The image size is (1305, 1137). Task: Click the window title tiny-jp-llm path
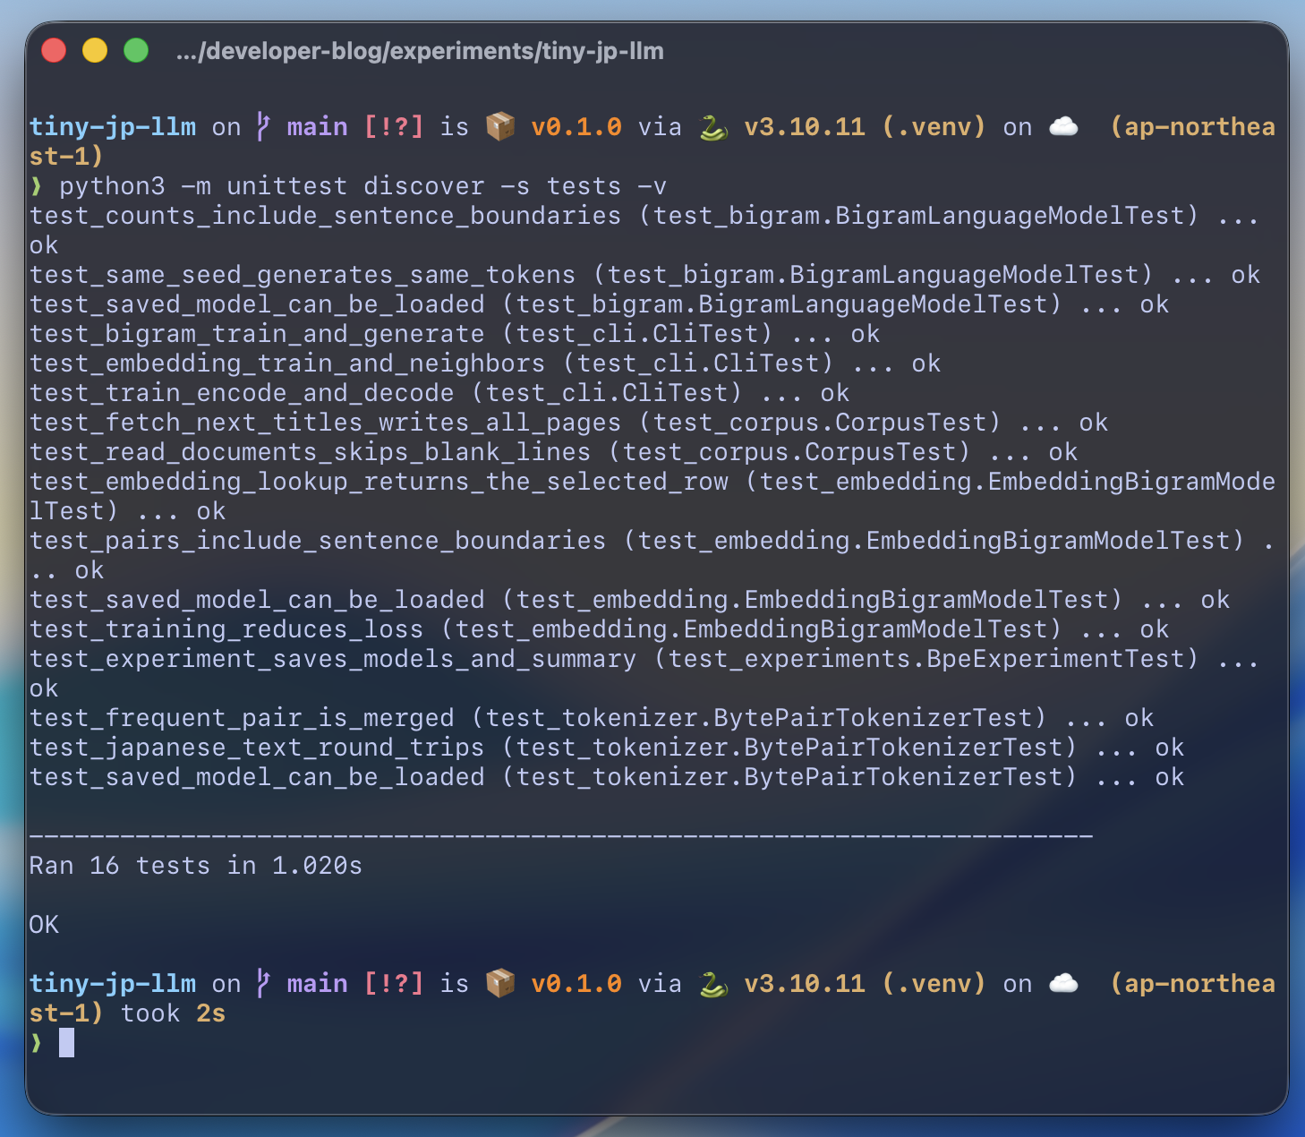(420, 51)
